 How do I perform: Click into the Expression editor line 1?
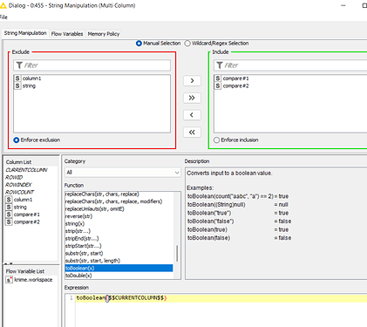(x=221, y=298)
